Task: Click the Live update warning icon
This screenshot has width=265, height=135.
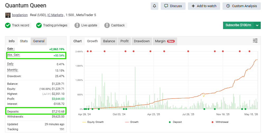Action: [77, 25]
